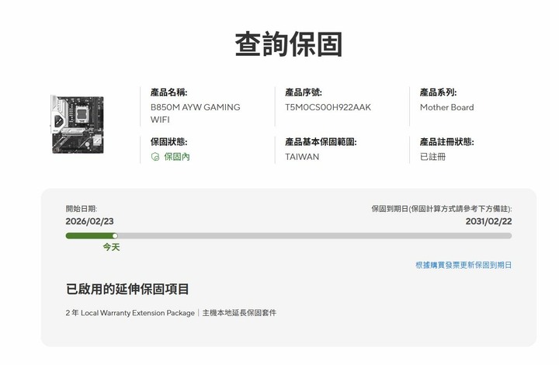Image resolution: width=559 pixels, height=365 pixels.
Task: Click the 2 年 Local Warranty Extension Package text
Action: 130,313
